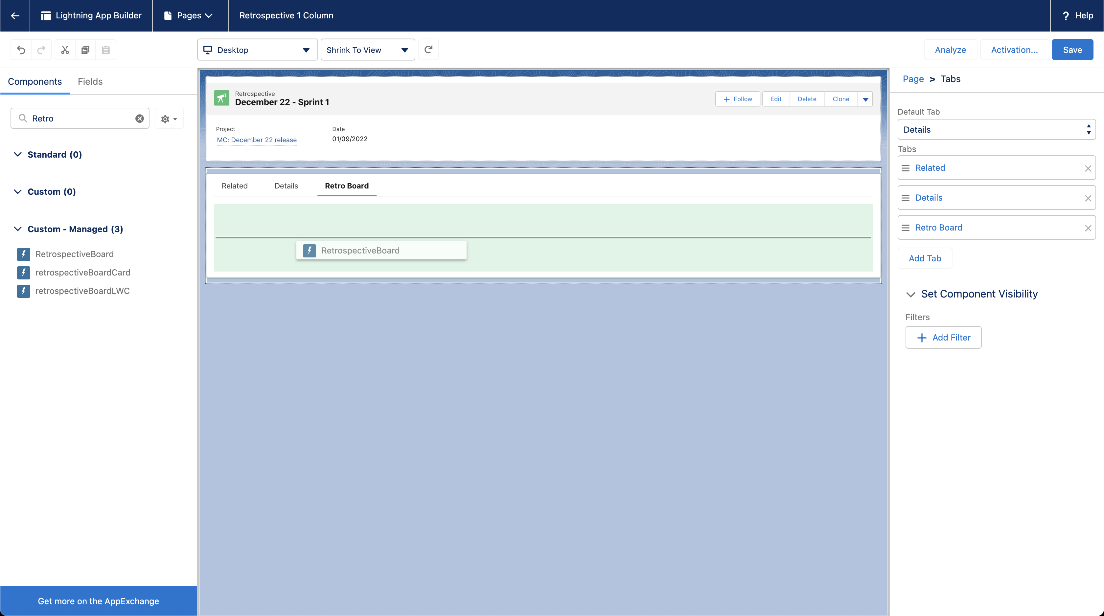Open the Default Tab select box
Image resolution: width=1104 pixels, height=616 pixels.
click(996, 129)
